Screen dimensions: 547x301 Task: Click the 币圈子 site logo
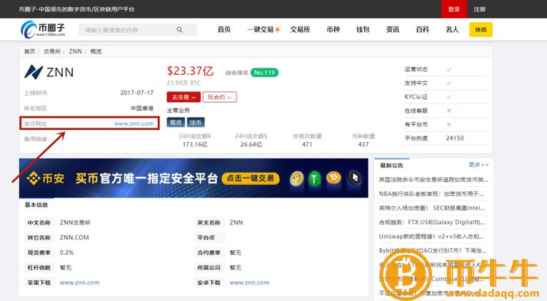coord(43,29)
